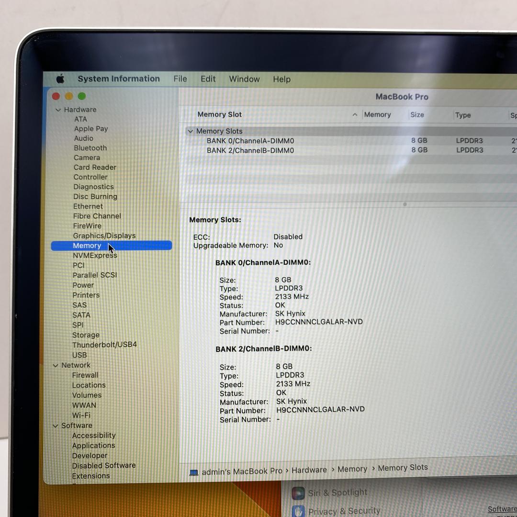Select Developer under Software
The image size is (517, 517).
(90, 456)
